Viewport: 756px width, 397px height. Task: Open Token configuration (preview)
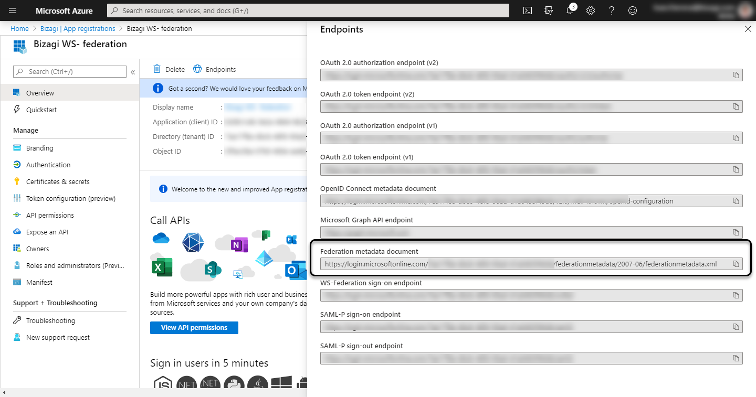[x=70, y=198]
